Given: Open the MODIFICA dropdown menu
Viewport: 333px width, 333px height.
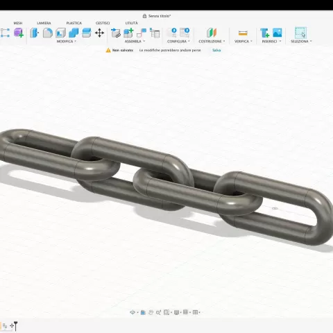Looking at the screenshot, I should pyautogui.click(x=67, y=42).
